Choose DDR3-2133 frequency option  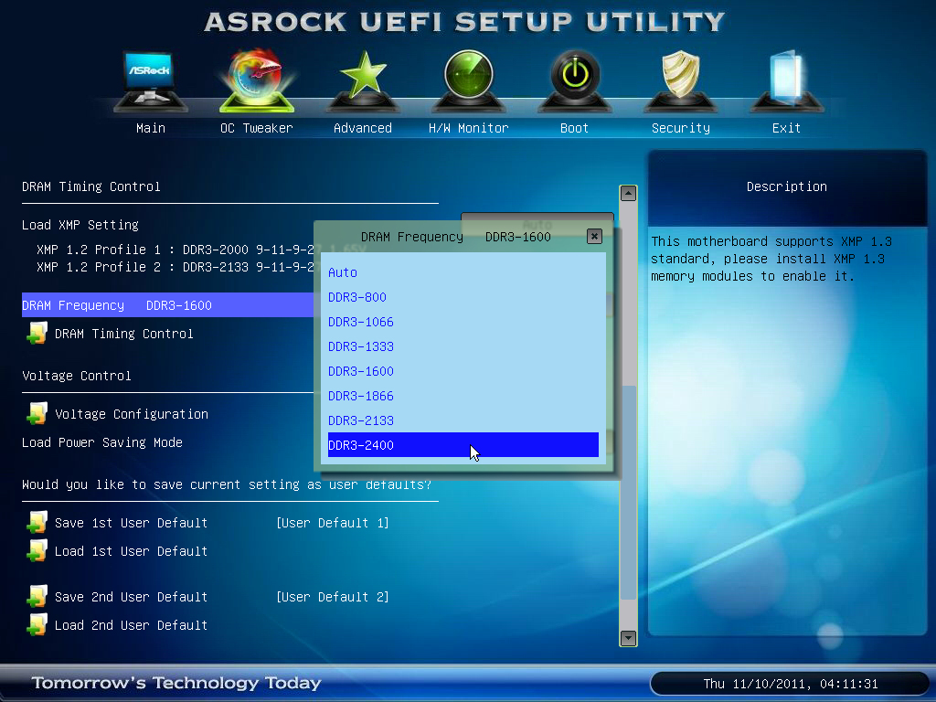click(x=463, y=420)
